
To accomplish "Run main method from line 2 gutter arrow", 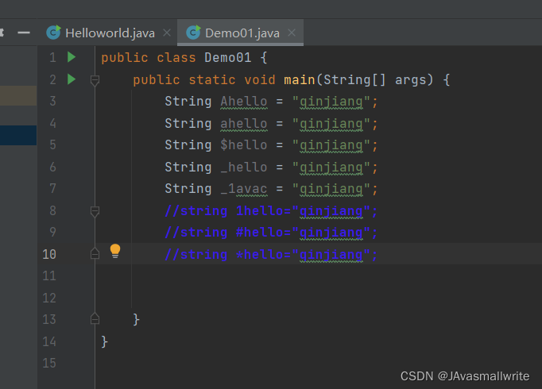I will click(72, 79).
